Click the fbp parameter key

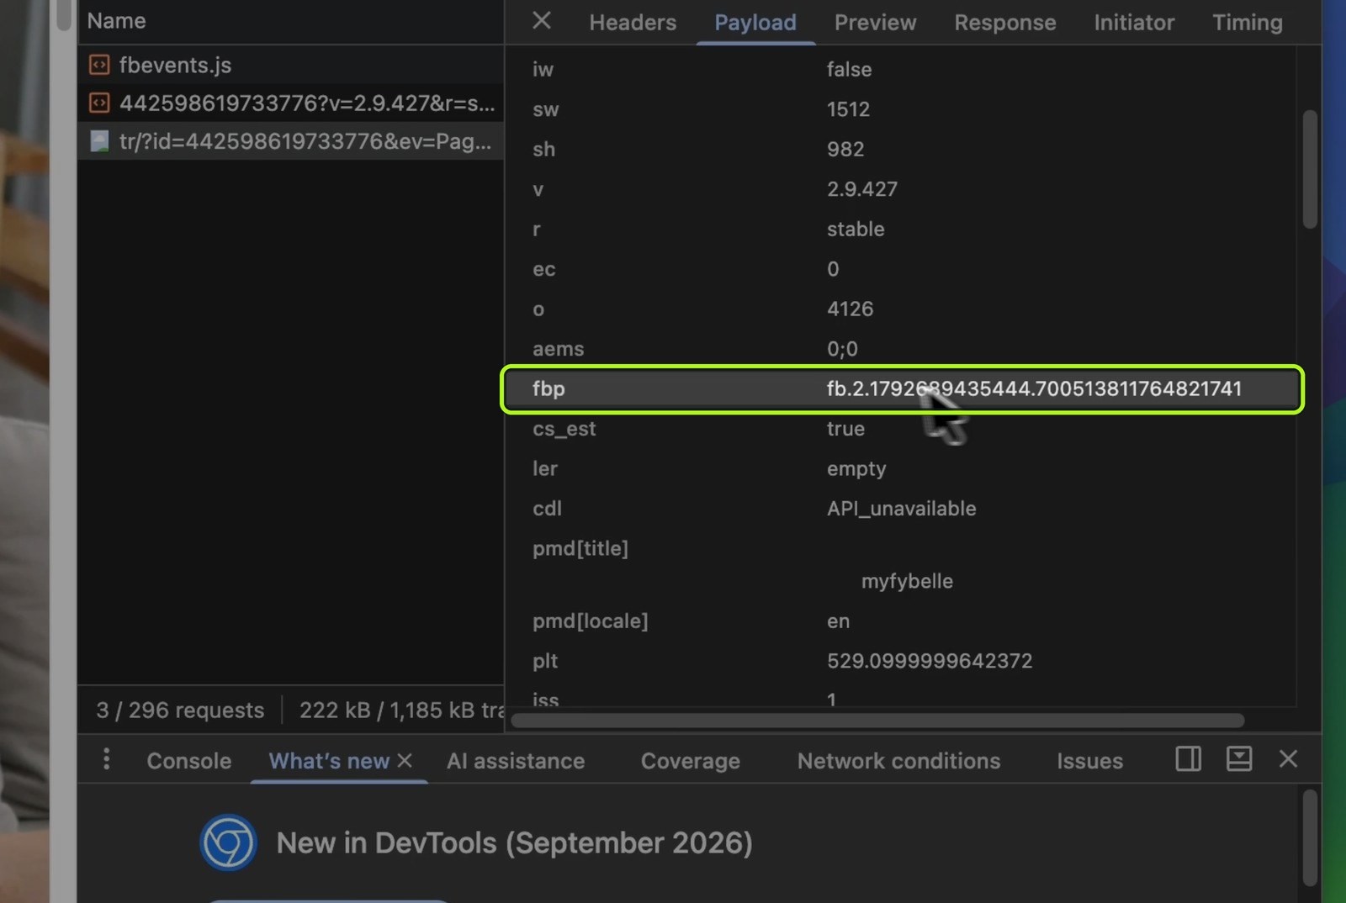[x=548, y=388]
